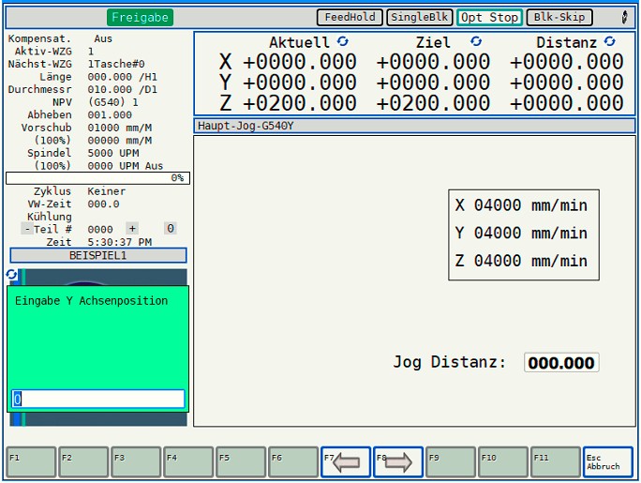Click the F4 softkey
This screenshot has width=641, height=483.
point(188,462)
